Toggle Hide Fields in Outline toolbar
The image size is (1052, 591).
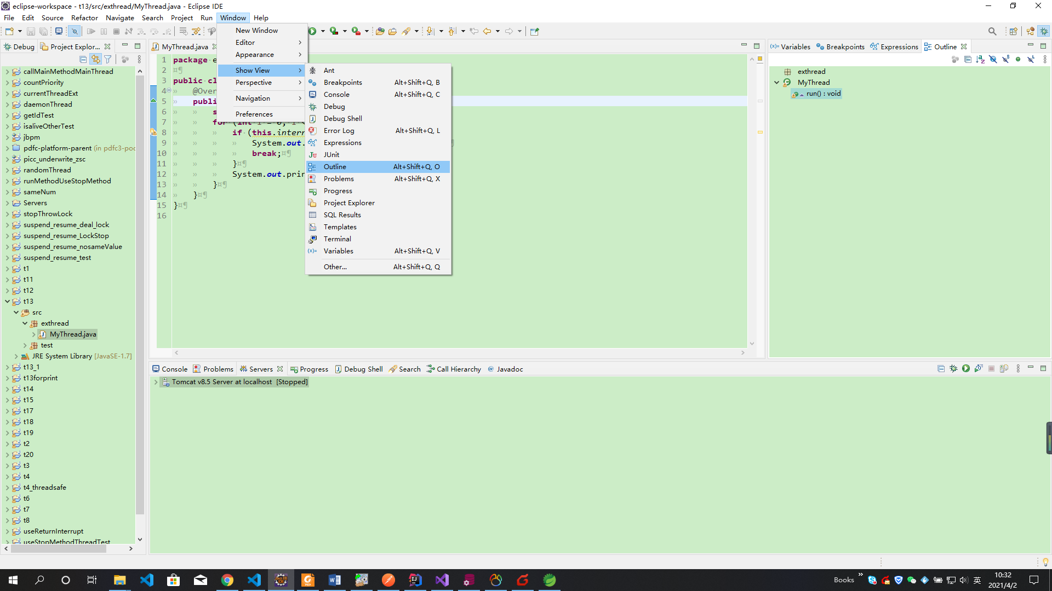click(993, 59)
